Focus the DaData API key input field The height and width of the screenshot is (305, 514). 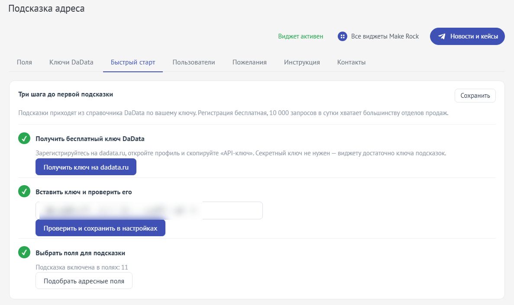pos(149,210)
